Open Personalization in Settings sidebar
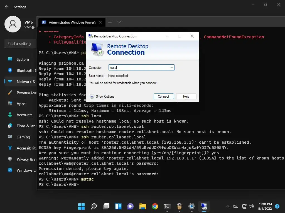285x213 pixels. pyautogui.click(x=20, y=93)
